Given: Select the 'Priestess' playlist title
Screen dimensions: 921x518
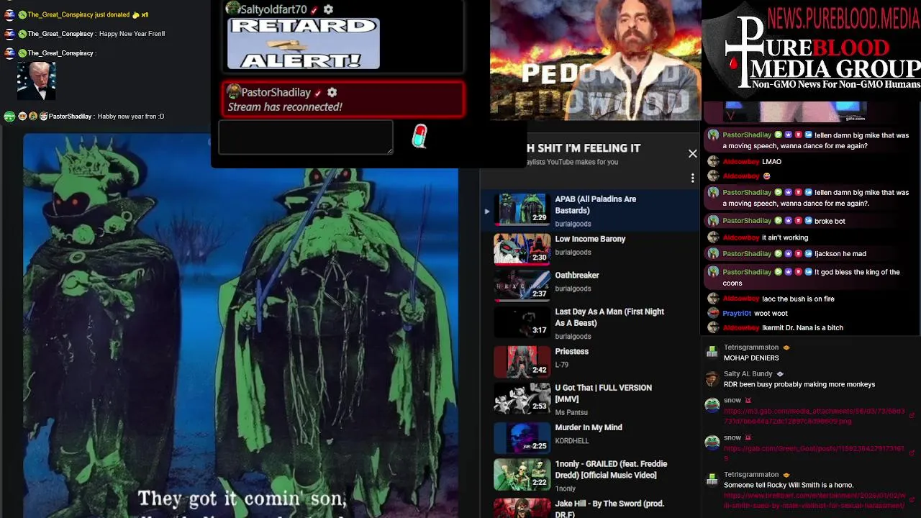Looking at the screenshot, I should pos(572,352).
